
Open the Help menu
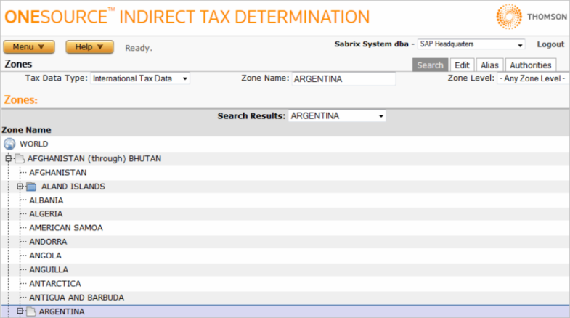click(89, 47)
